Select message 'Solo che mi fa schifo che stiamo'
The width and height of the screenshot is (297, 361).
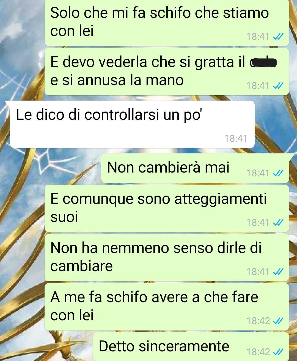[167, 23]
